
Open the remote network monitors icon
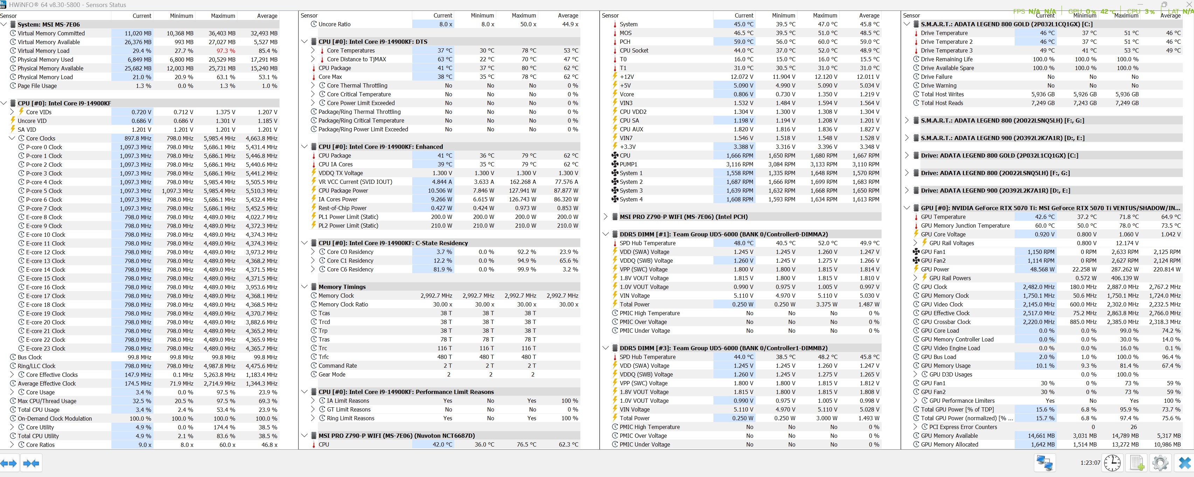(x=1045, y=463)
